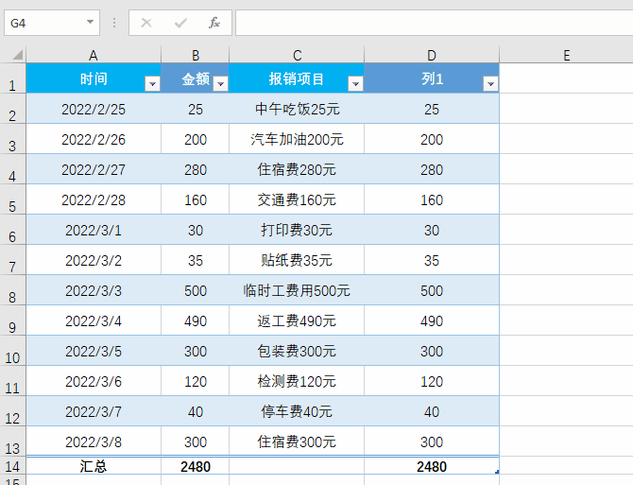This screenshot has width=633, height=485.
Task: Open the 时间 column filter dropdown
Action: (152, 83)
